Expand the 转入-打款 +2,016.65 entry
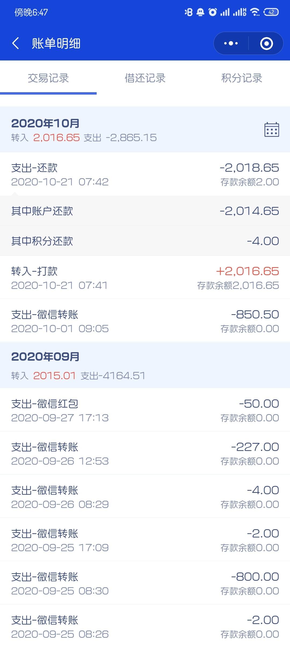Viewport: 290px width, 645px height. tap(145, 277)
